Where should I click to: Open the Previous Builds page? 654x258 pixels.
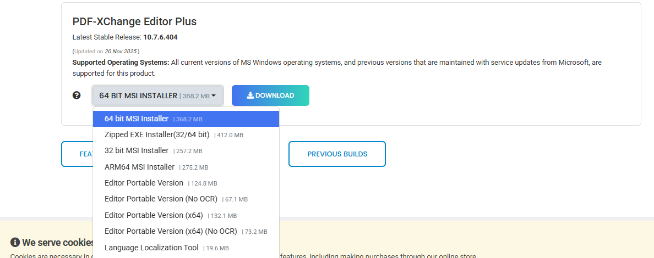tap(337, 154)
